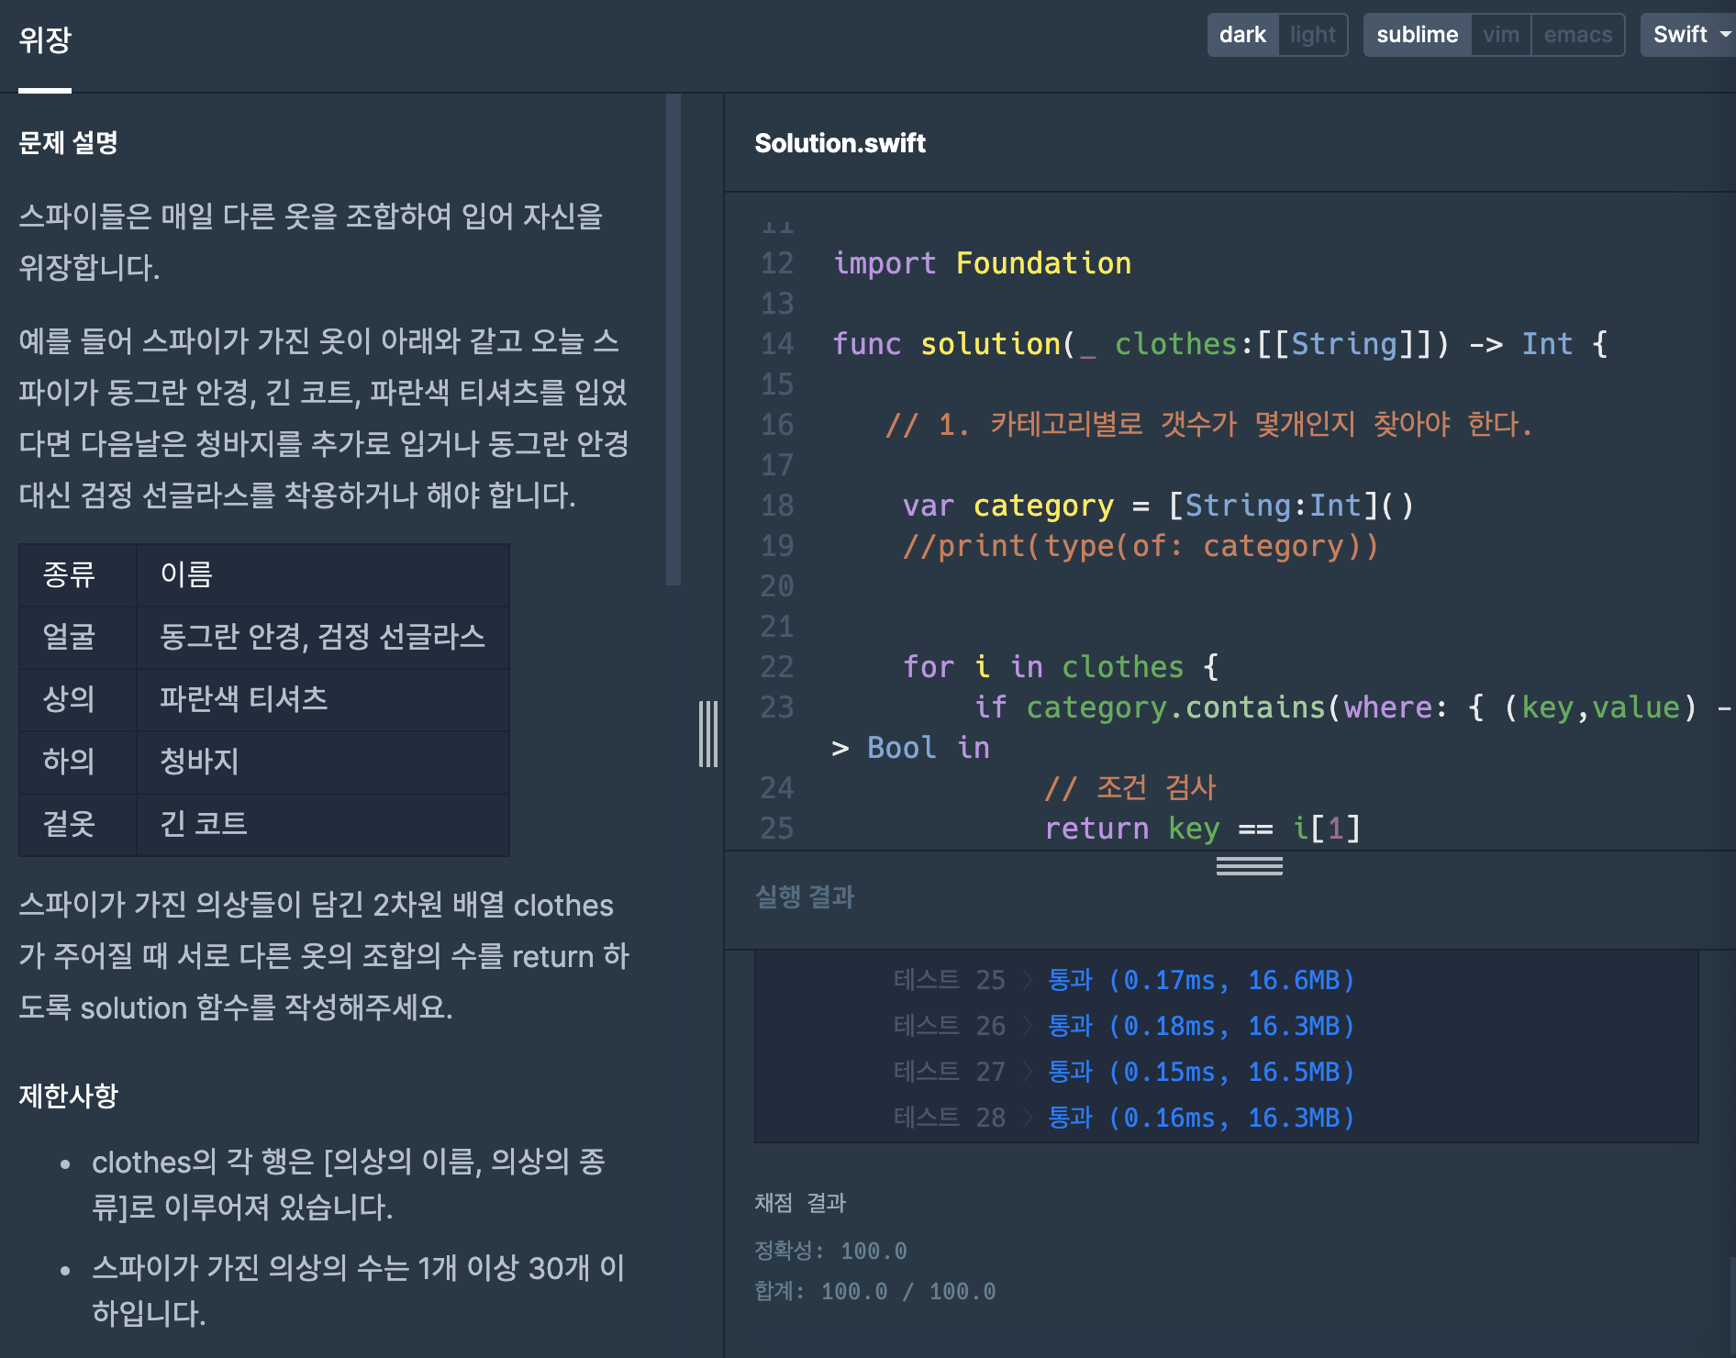
Task: Click the 문제 설명 heading
Action: pyautogui.click(x=69, y=142)
